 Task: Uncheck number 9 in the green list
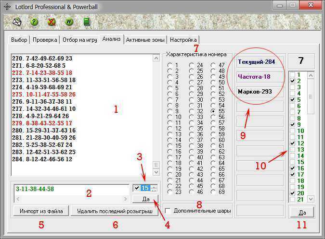(292, 125)
